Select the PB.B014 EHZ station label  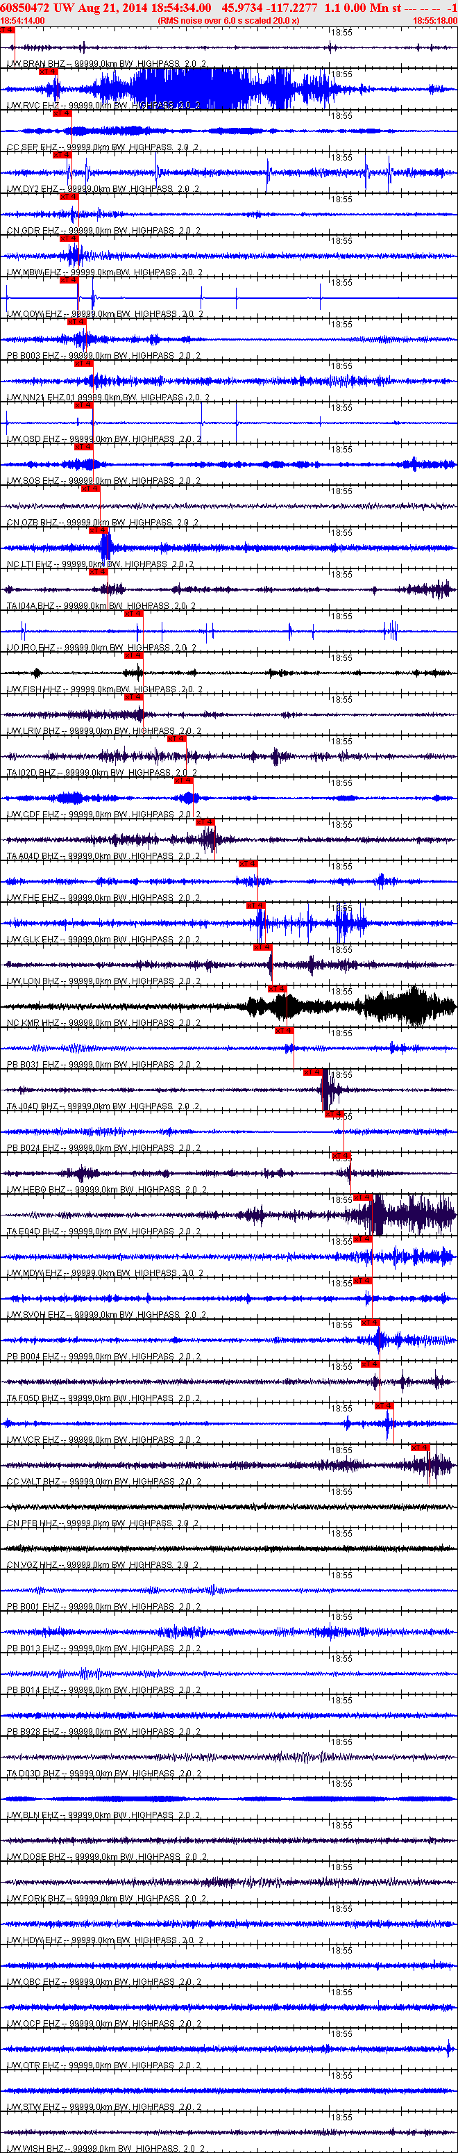(103, 1691)
